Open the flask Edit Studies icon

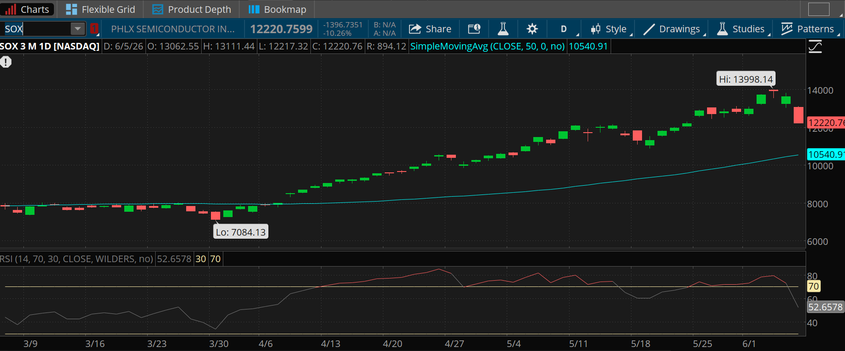[503, 29]
